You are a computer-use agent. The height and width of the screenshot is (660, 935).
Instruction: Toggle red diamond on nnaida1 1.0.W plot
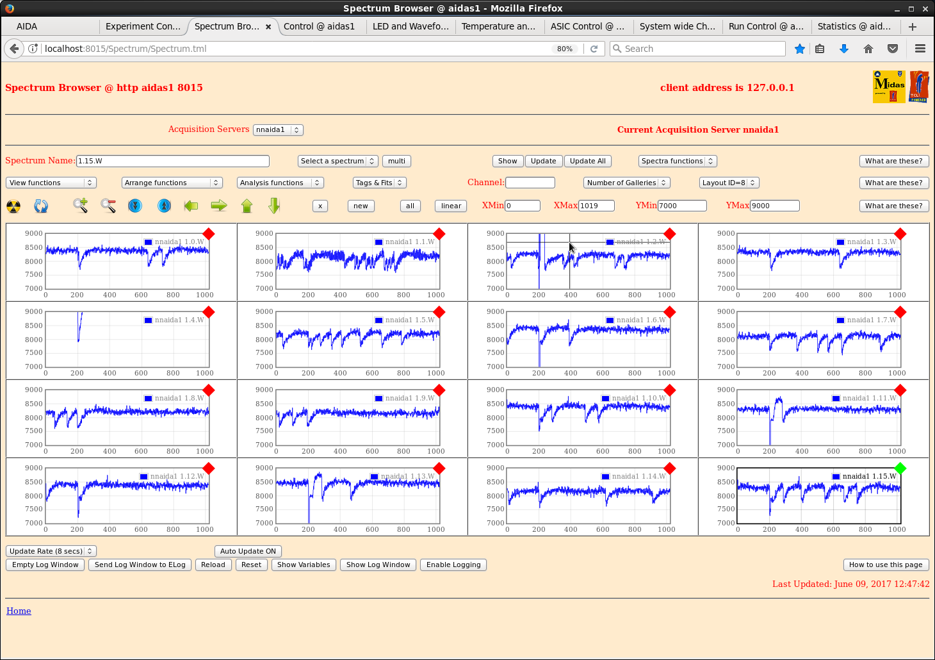(209, 234)
